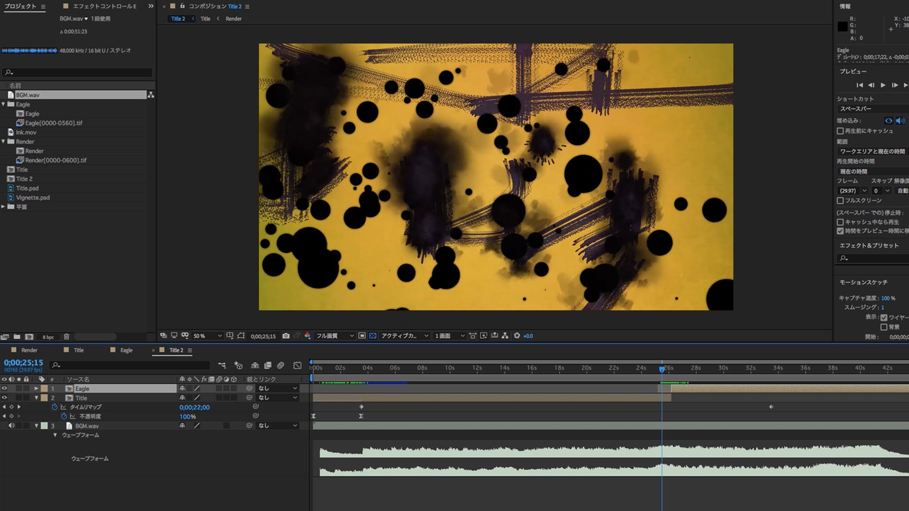Open the Title 2 timeline panel menu
The image size is (909, 511).
point(190,351)
